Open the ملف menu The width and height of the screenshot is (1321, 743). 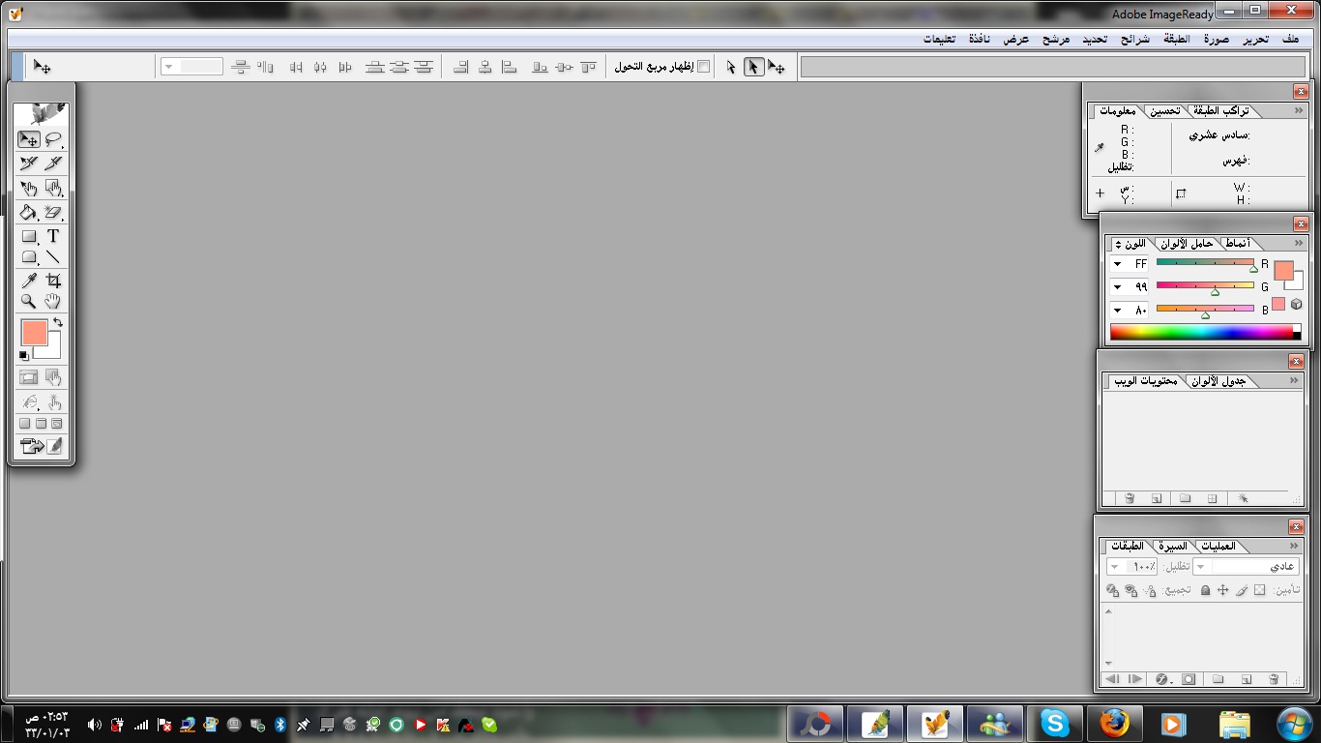[1290, 39]
